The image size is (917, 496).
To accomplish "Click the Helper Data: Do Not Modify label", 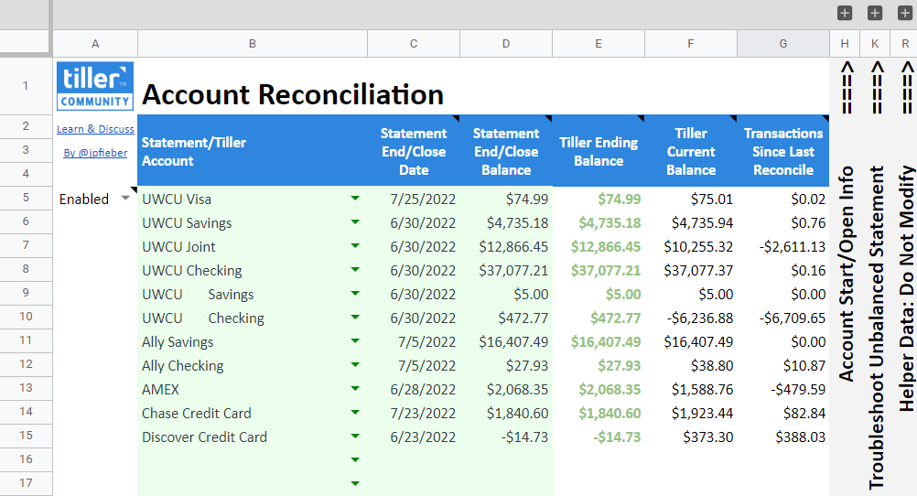I will click(x=905, y=288).
